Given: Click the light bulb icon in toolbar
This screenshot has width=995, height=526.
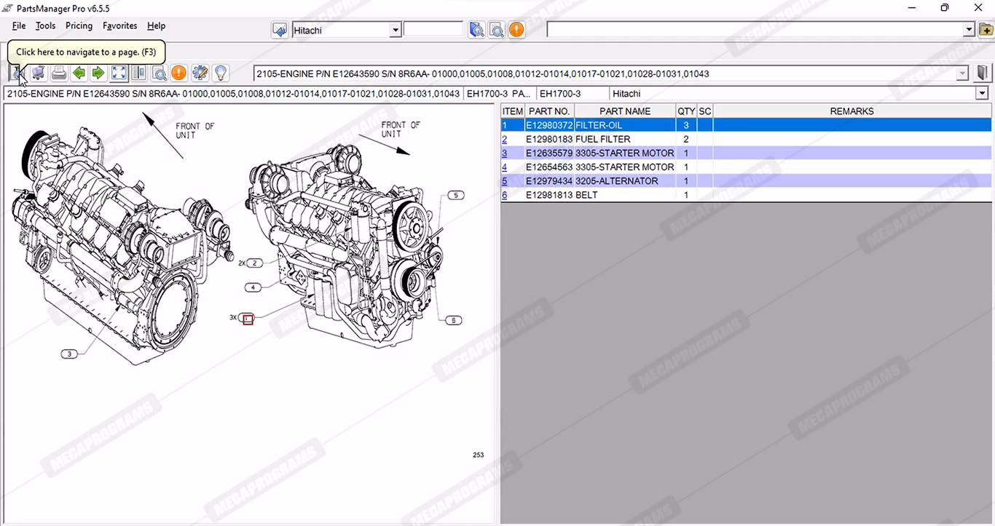Looking at the screenshot, I should [x=220, y=73].
